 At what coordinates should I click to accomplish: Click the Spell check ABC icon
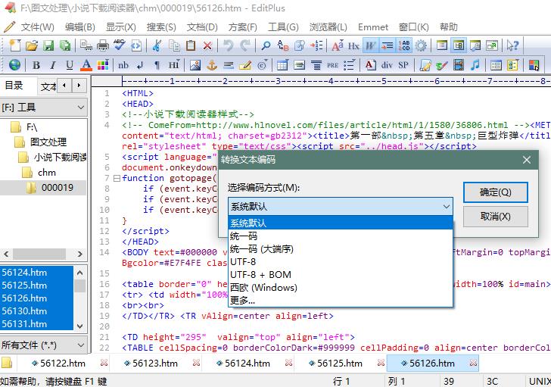coord(120,45)
